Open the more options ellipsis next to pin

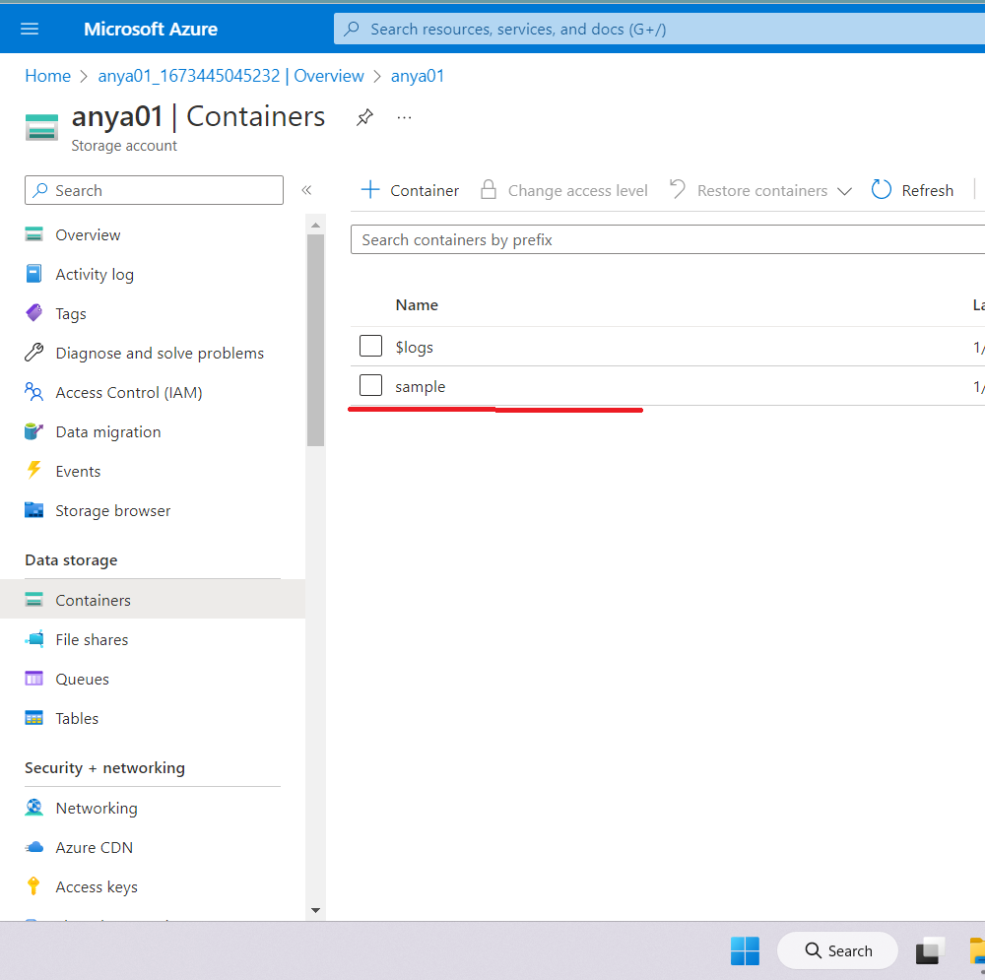(x=404, y=117)
